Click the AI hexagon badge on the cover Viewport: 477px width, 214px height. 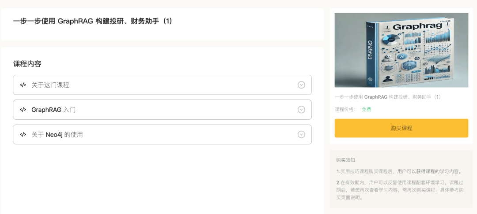(x=402, y=57)
